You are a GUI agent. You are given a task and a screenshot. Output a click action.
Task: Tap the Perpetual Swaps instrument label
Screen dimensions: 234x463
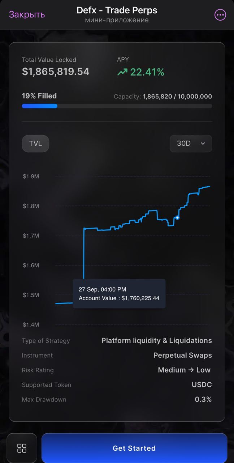[x=183, y=355]
